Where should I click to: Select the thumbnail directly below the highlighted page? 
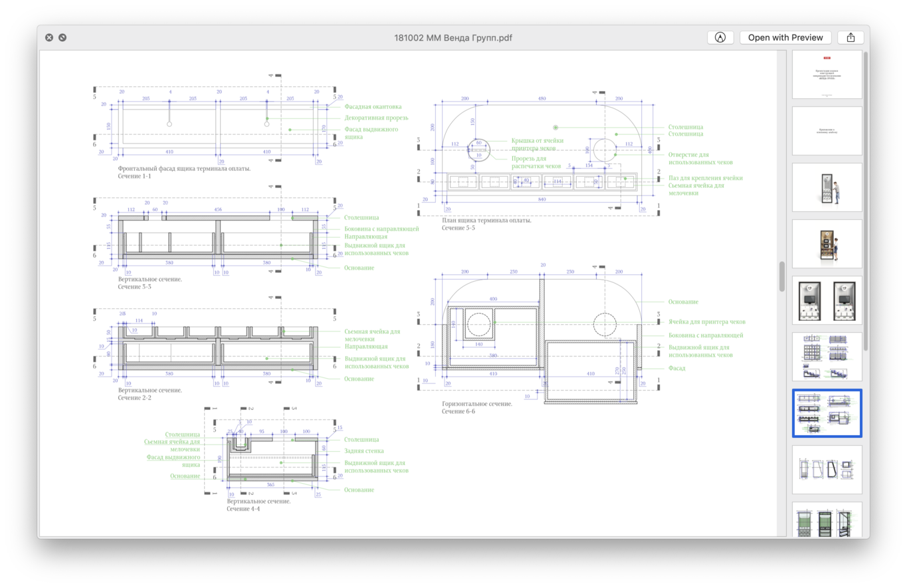point(827,470)
